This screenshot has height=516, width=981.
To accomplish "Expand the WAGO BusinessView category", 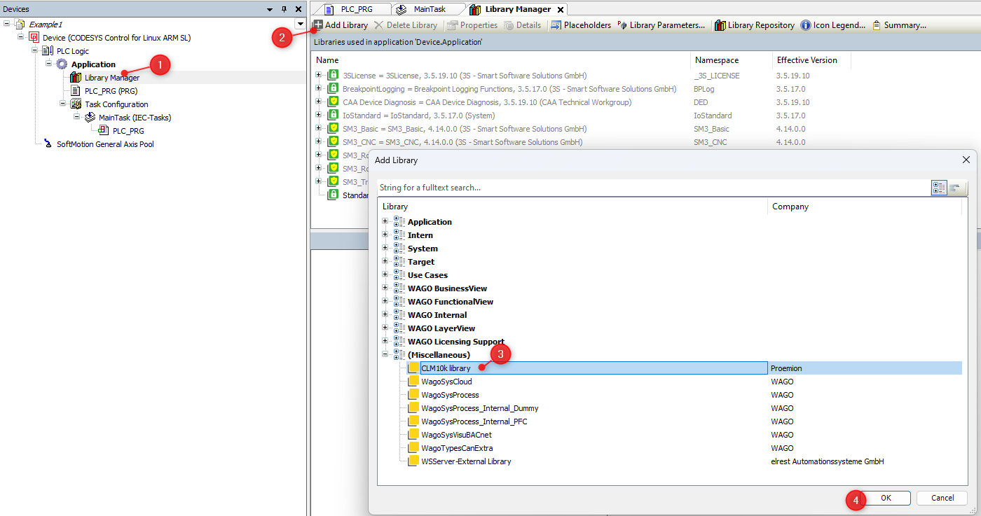I will point(385,288).
